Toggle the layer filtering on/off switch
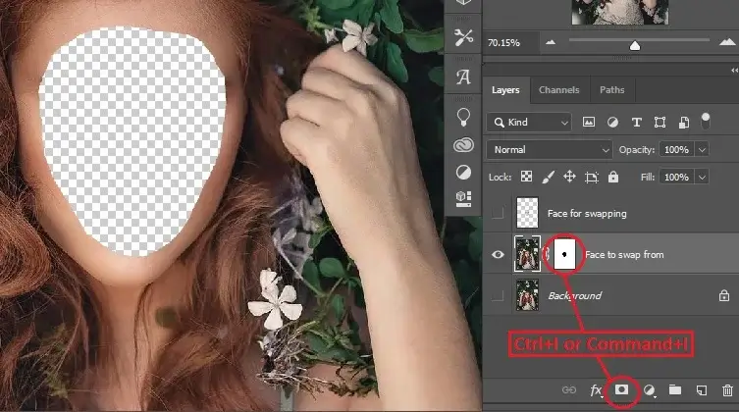 705,121
